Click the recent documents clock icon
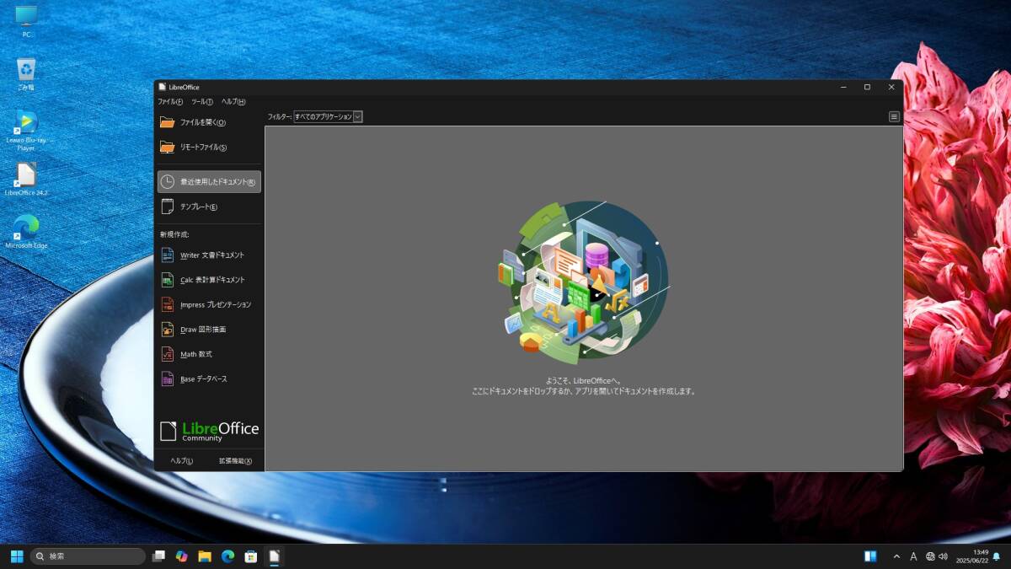Image resolution: width=1011 pixels, height=569 pixels. [x=168, y=182]
